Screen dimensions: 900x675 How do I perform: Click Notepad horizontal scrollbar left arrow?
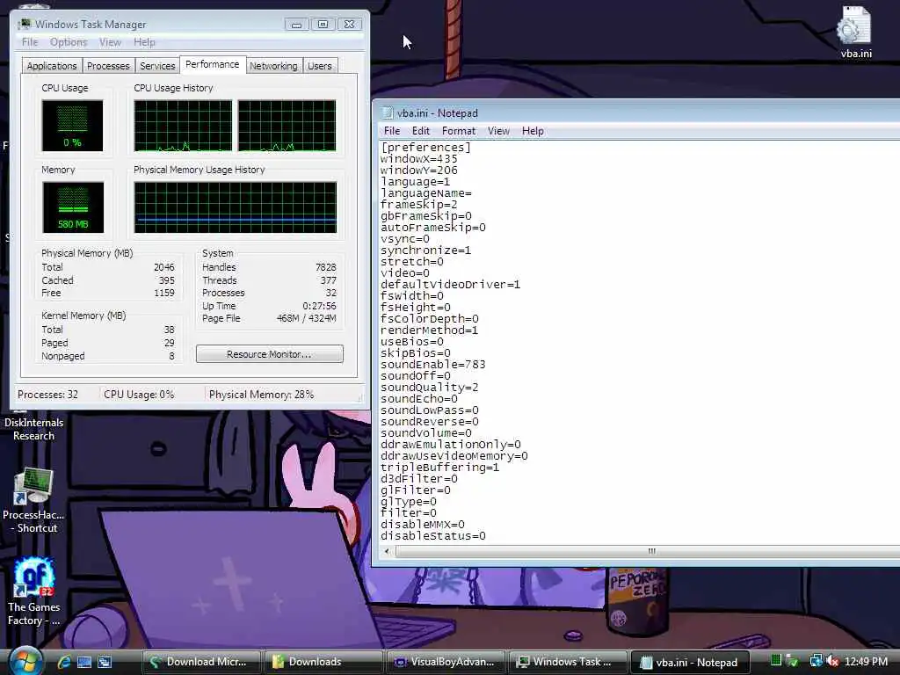click(387, 552)
